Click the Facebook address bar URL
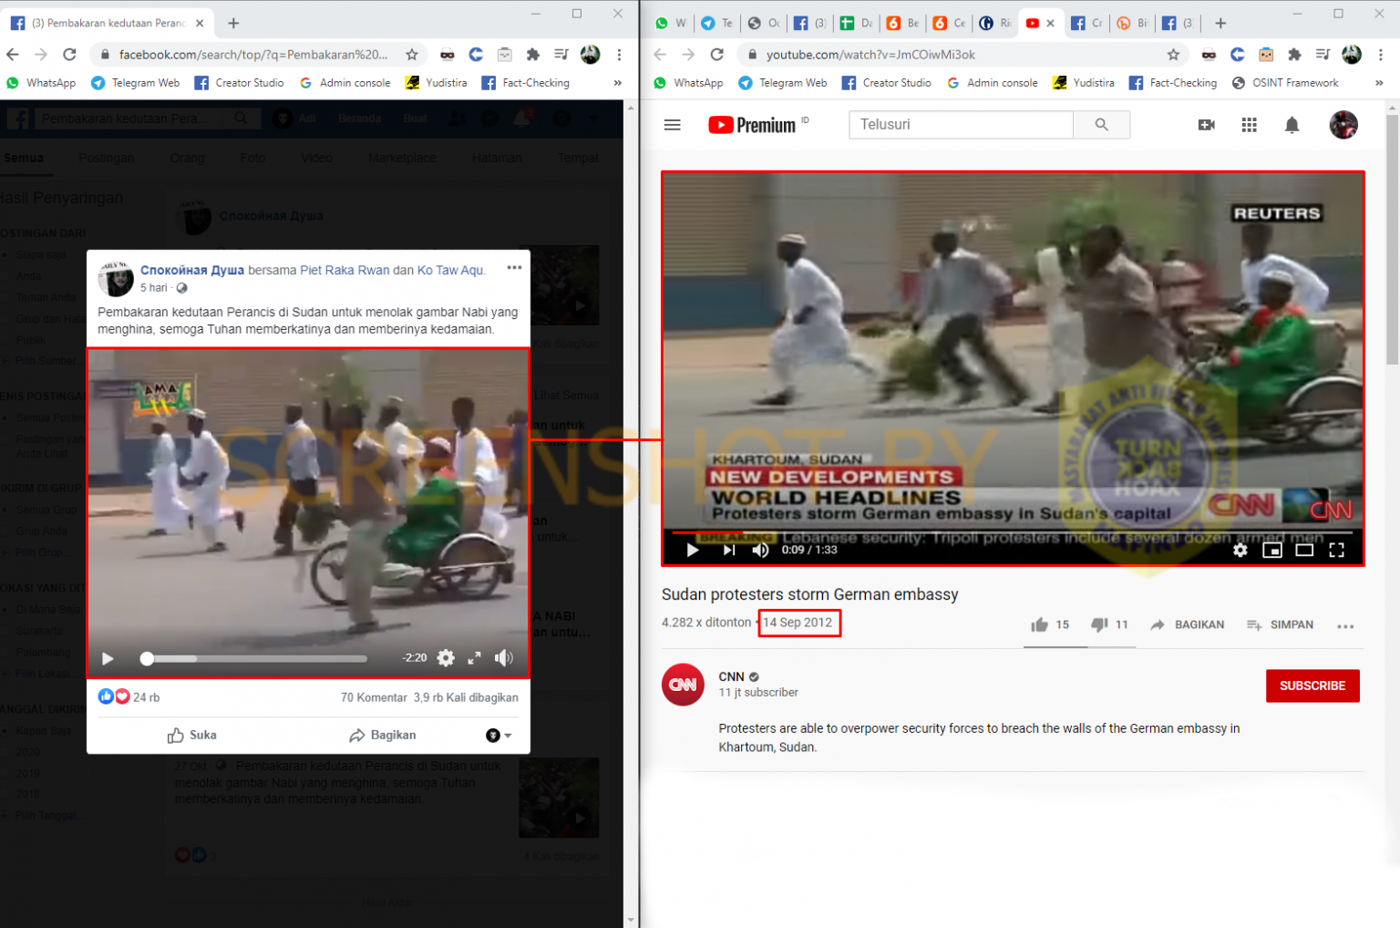The width and height of the screenshot is (1400, 928). 253,55
